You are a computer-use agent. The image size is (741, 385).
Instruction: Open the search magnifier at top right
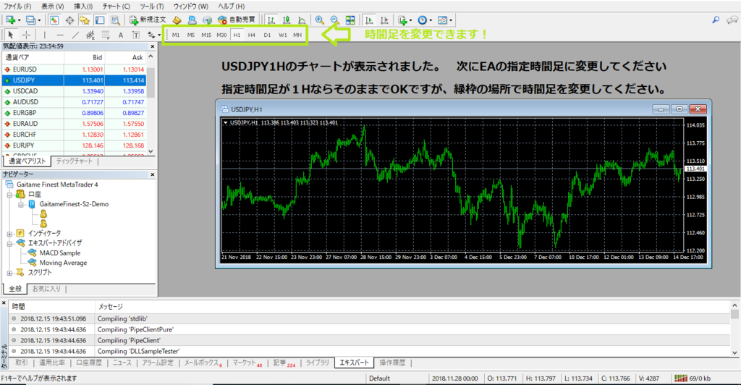tap(716, 20)
